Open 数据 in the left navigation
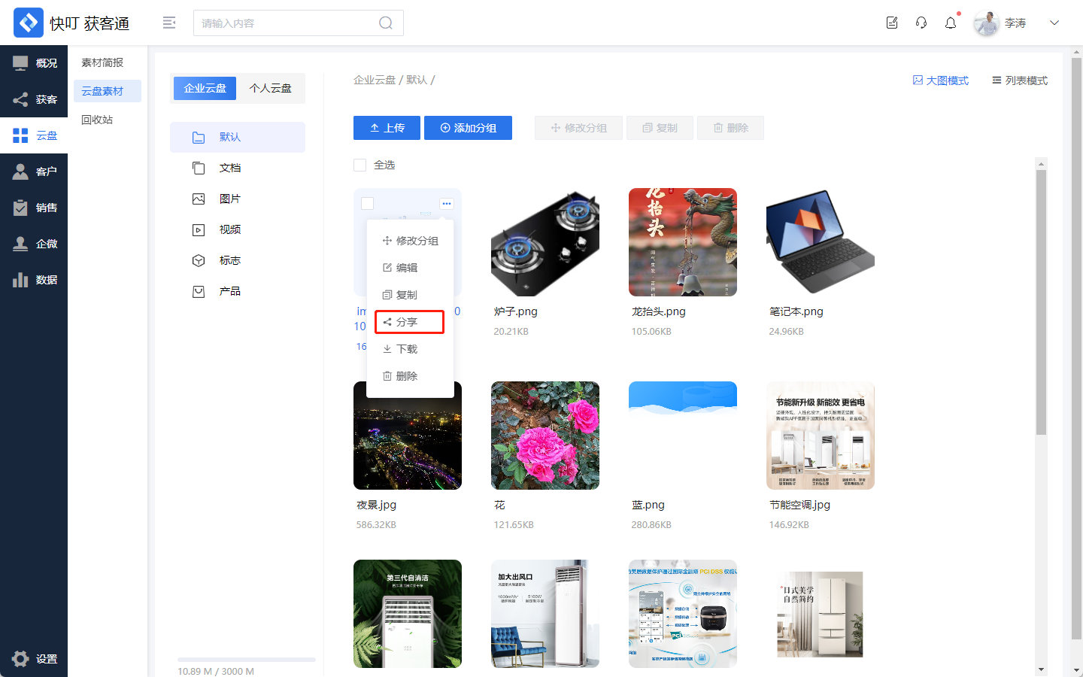 pos(34,280)
